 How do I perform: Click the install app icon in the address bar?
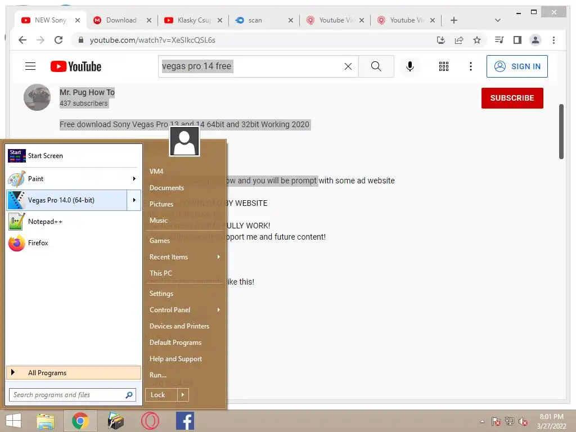point(441,40)
